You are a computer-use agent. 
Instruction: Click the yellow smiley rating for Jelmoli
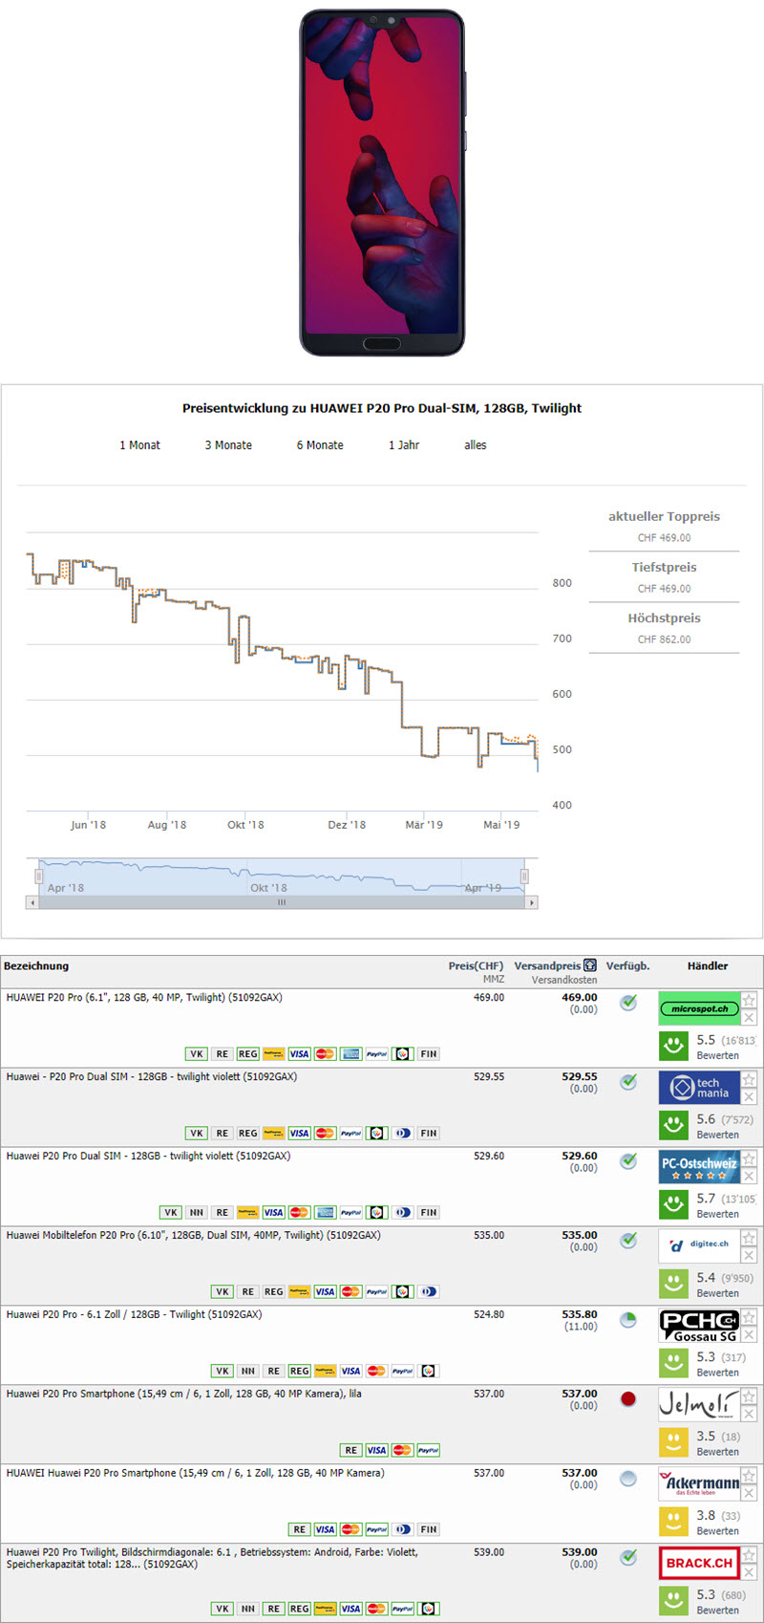coord(673,1441)
